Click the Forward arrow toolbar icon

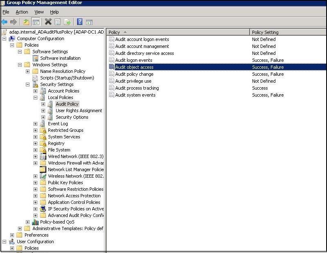tap(14, 22)
